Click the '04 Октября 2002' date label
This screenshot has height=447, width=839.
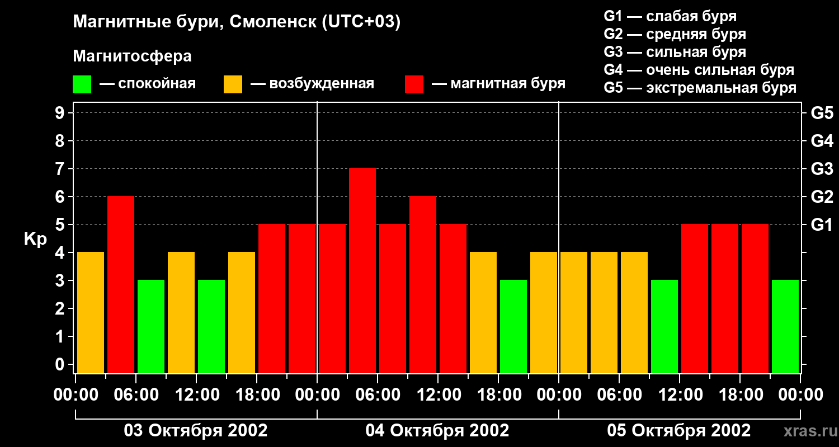coord(437,431)
